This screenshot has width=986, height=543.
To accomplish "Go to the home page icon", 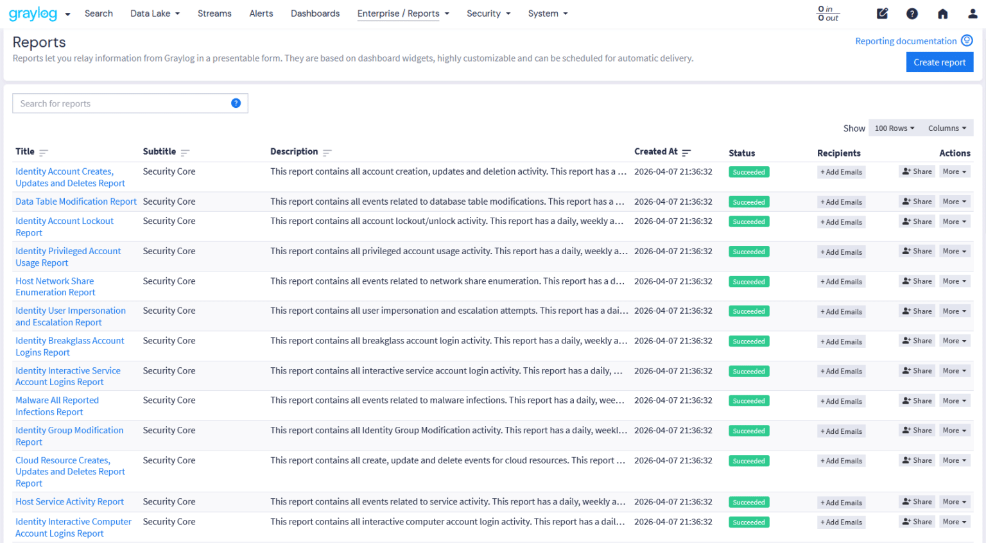I will click(x=942, y=13).
